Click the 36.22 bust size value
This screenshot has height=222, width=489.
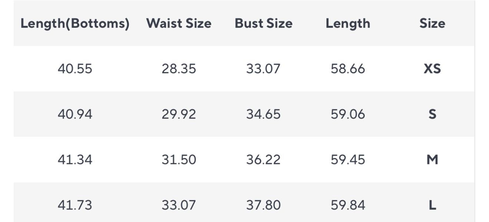[263, 160]
